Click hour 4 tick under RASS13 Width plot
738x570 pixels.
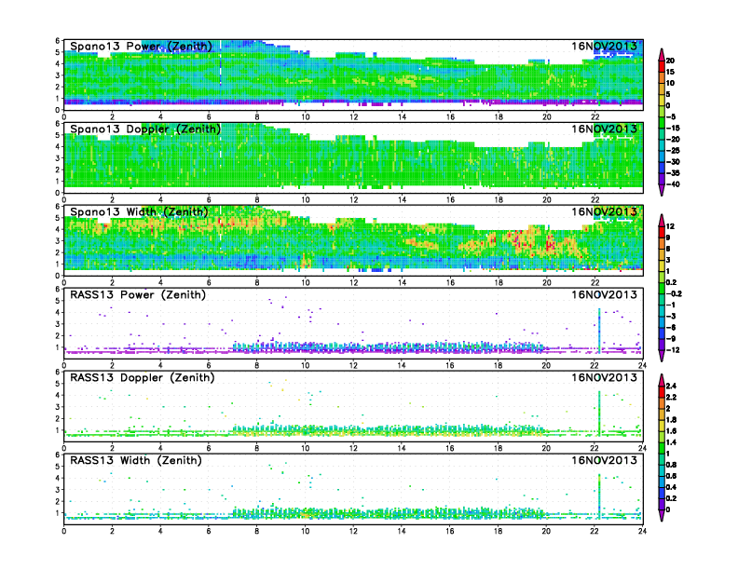tap(160, 531)
